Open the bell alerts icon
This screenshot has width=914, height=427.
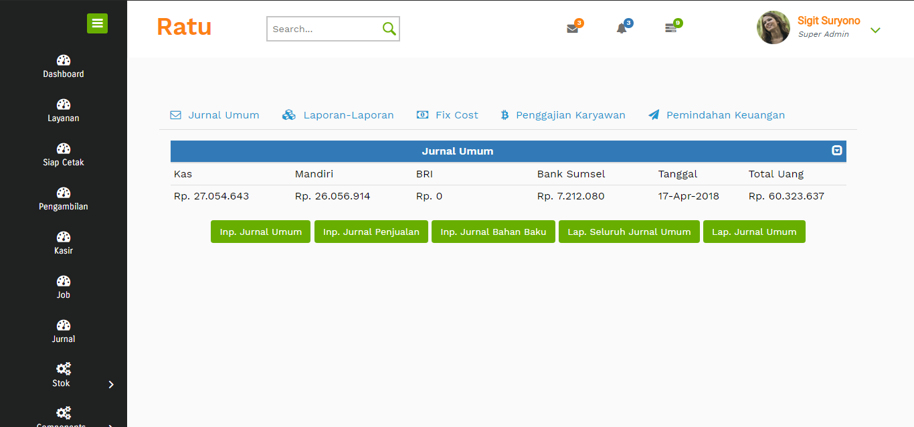point(622,29)
